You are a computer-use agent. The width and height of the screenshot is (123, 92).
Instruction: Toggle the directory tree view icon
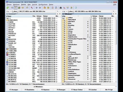[x=23, y=8]
